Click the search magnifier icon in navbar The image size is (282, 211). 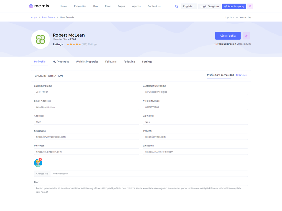click(176, 6)
